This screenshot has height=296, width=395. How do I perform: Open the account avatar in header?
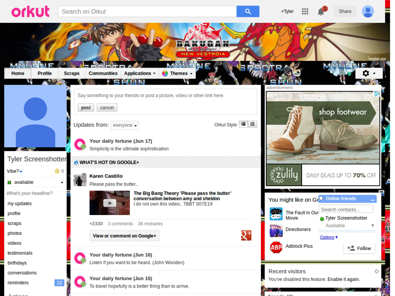click(368, 12)
